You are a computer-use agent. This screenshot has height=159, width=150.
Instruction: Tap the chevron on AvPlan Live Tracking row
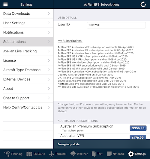pos(49,51)
